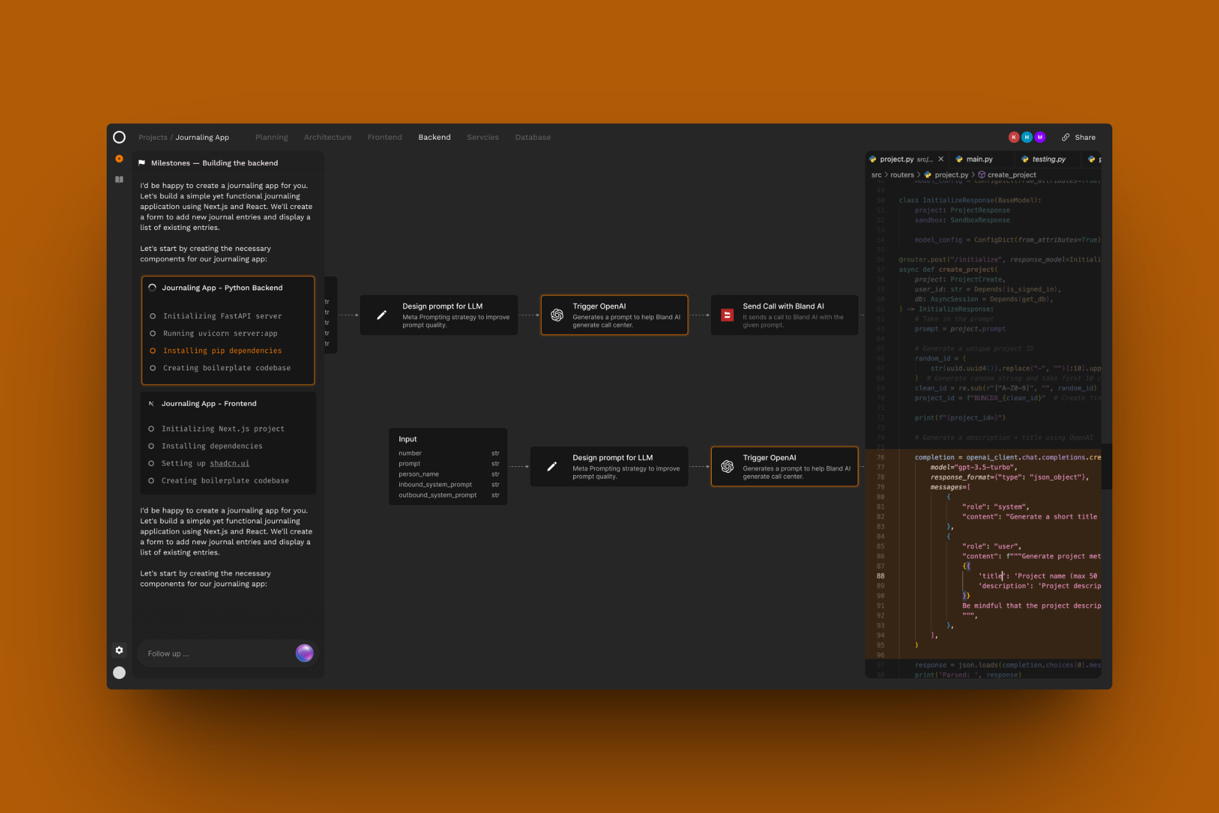Open the shadcn.ui link
The image size is (1219, 813).
tap(230, 464)
